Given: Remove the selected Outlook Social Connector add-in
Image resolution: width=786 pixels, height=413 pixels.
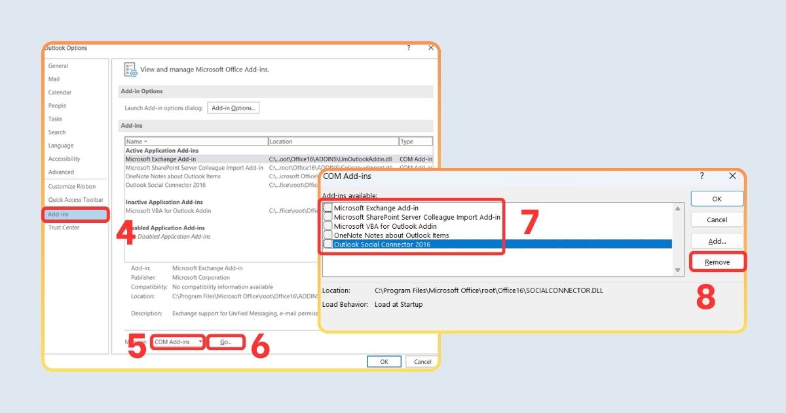Looking at the screenshot, I should tap(717, 262).
